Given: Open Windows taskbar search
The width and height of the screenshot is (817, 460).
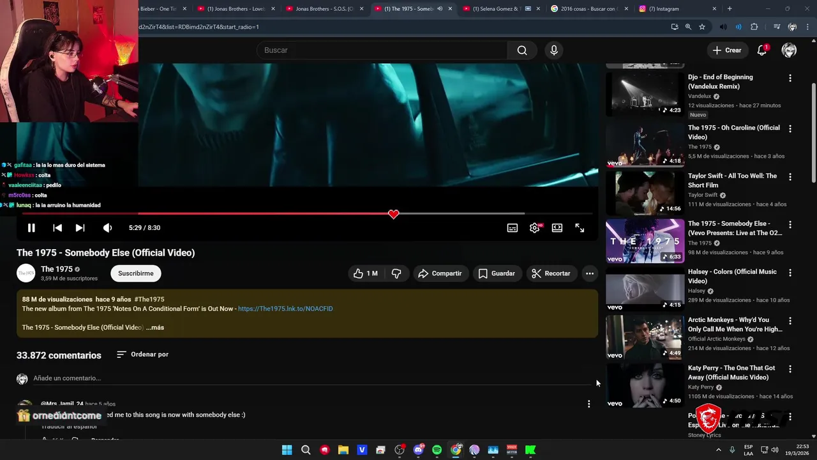Looking at the screenshot, I should click(306, 450).
